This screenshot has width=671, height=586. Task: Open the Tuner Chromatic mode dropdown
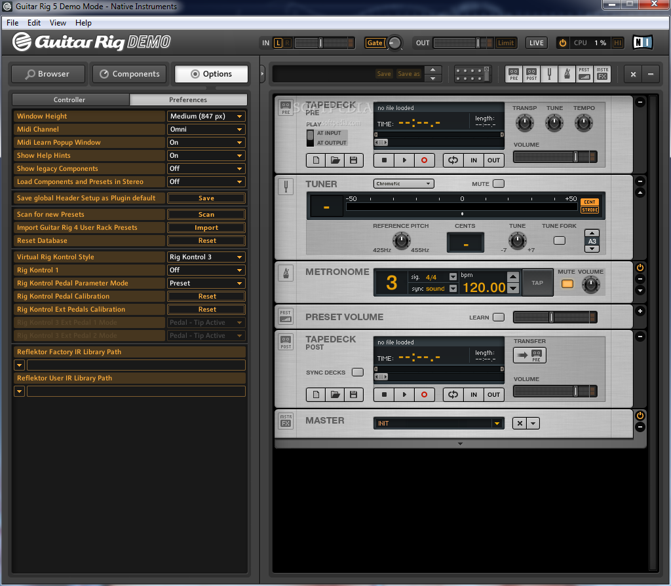[404, 184]
